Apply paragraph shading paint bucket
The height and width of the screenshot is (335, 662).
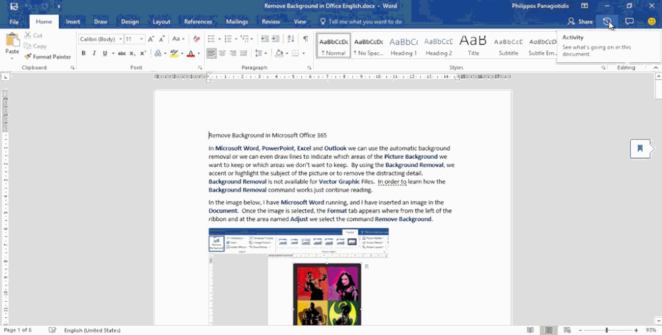point(278,53)
